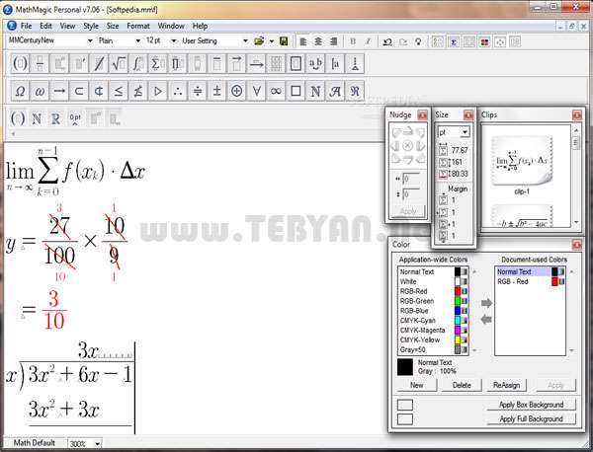Open the Fraktur R symbol palette
593x452 pixels.
coord(355,91)
